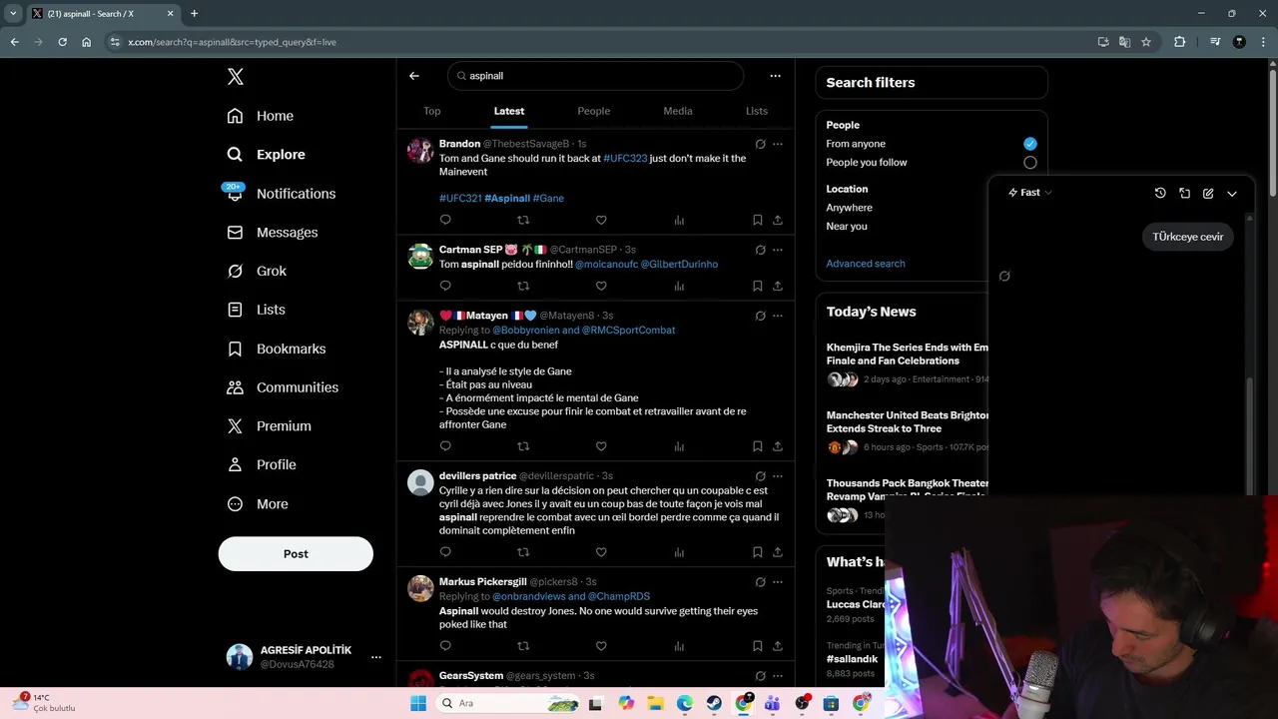
Task: Open the Advanced search link
Action: coord(866,264)
